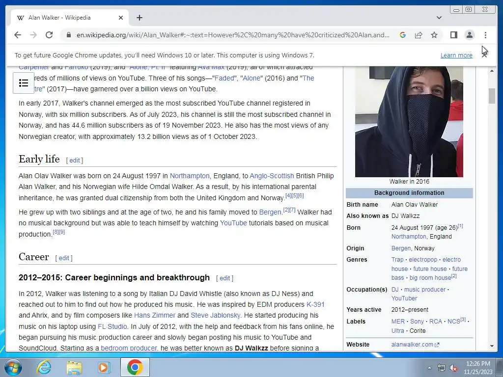Open the music producer occupation link

coord(425,290)
